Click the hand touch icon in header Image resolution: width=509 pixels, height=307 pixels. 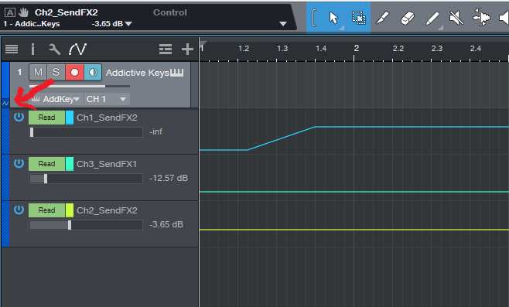click(x=23, y=12)
